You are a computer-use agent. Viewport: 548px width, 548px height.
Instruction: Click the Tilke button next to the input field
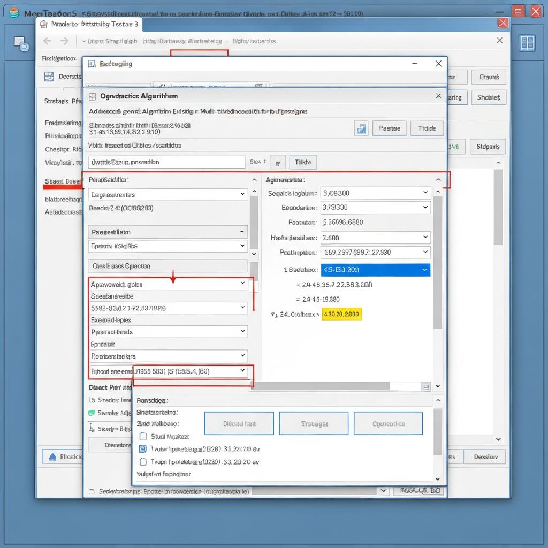click(303, 162)
